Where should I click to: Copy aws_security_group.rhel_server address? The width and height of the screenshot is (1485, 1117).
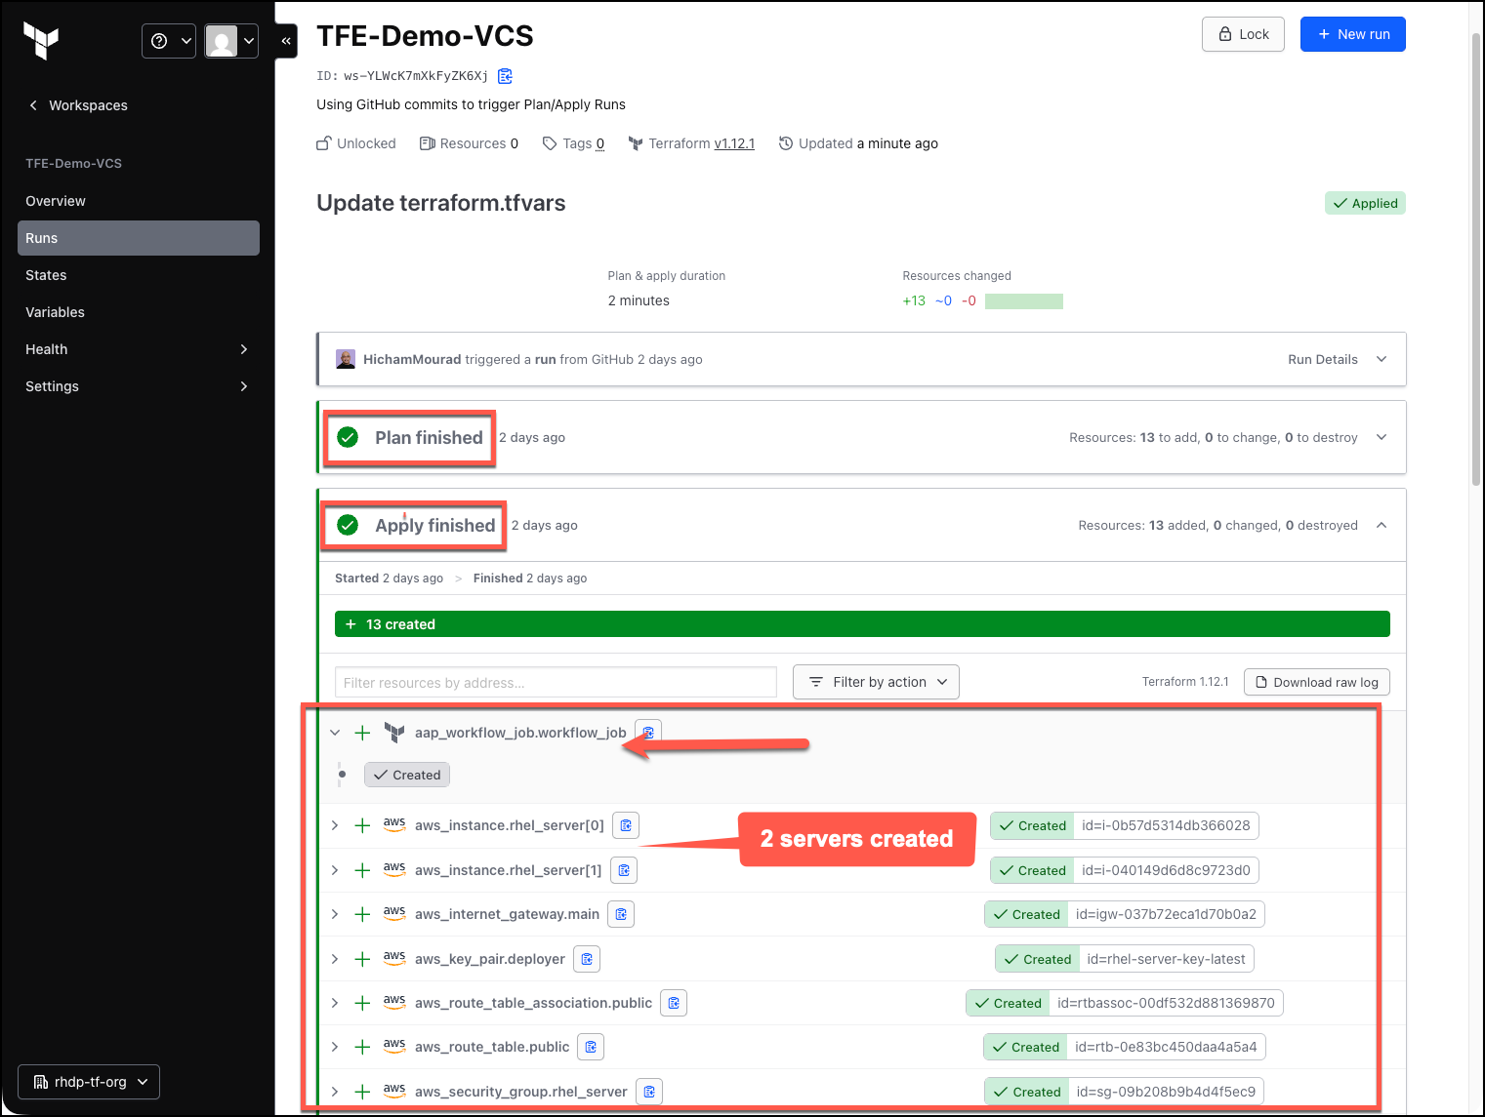(649, 1092)
